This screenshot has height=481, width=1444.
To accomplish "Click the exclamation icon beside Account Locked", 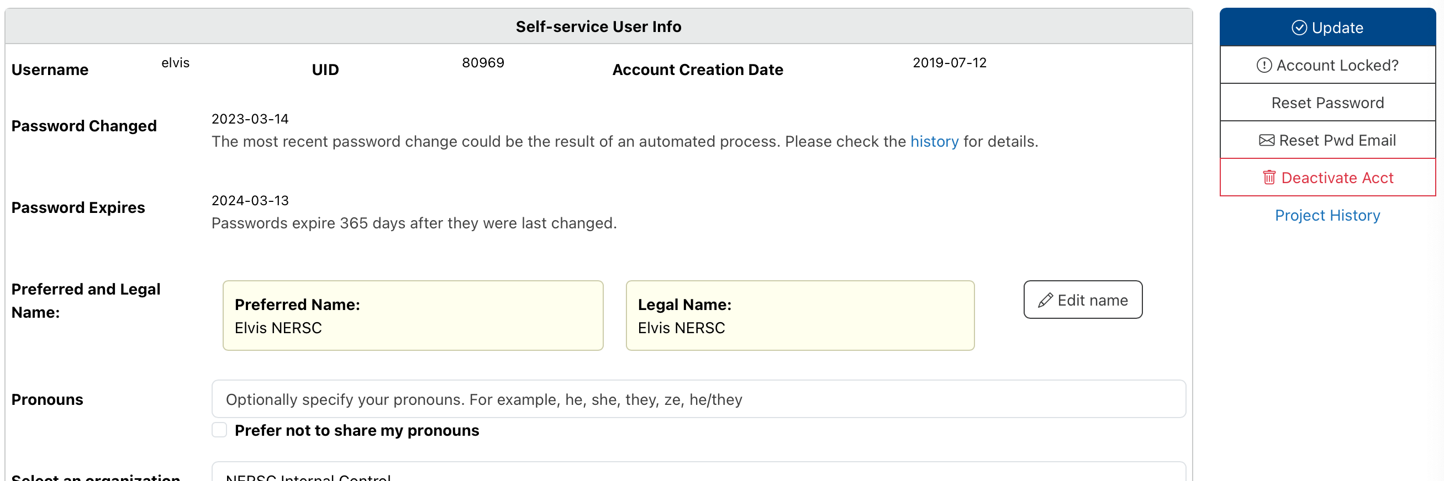I will (x=1263, y=66).
